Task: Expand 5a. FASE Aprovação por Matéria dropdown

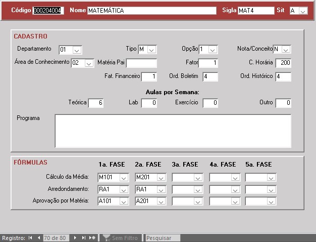Action: (x=271, y=201)
